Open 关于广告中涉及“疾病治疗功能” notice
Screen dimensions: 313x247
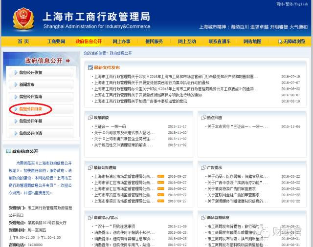238,183
